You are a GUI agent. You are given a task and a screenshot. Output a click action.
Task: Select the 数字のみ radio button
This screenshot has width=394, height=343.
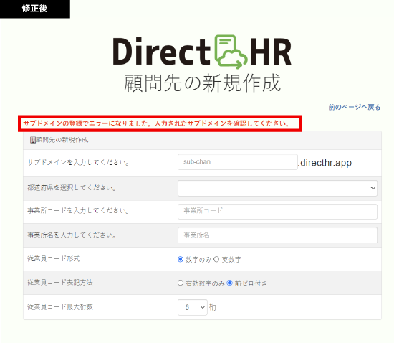click(x=181, y=259)
